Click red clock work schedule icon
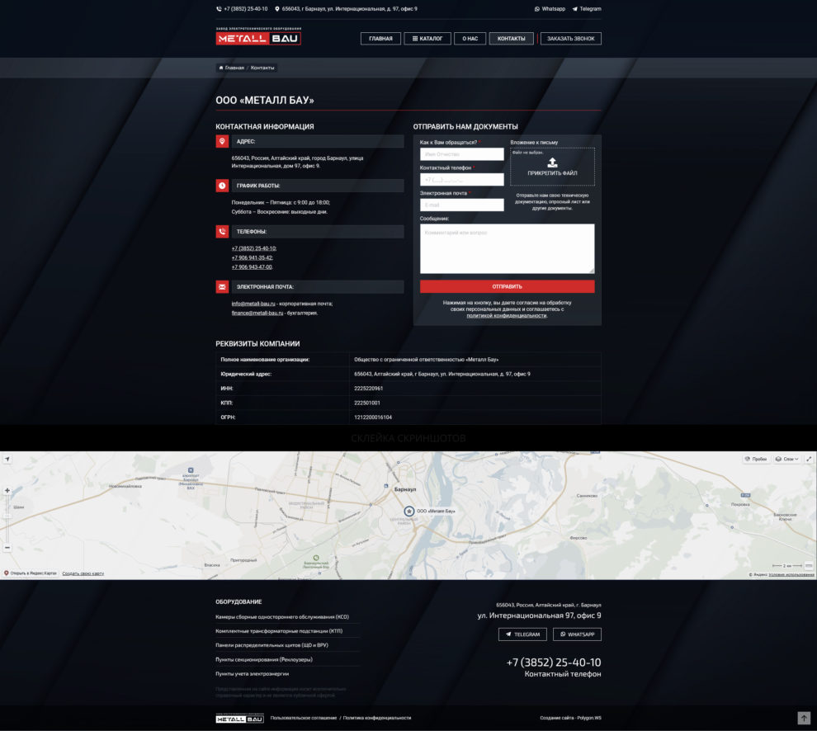This screenshot has height=731, width=817. [222, 186]
